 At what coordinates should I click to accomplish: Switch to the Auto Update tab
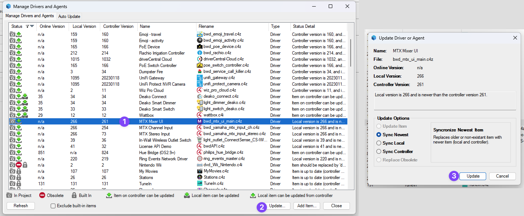coord(69,16)
